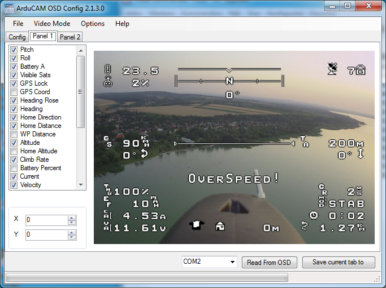
Task: Toggle the Battery Percent checkbox
Action: [14, 168]
